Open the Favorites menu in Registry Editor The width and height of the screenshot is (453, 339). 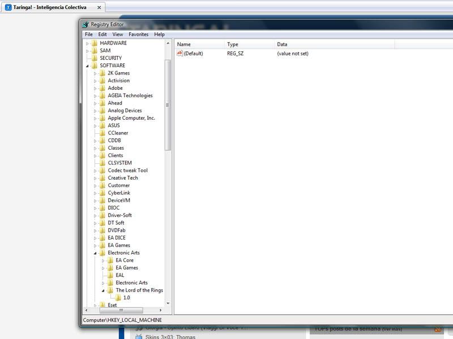click(138, 34)
